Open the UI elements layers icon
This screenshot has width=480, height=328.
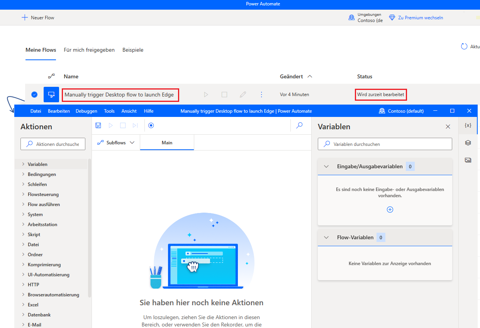point(468,143)
